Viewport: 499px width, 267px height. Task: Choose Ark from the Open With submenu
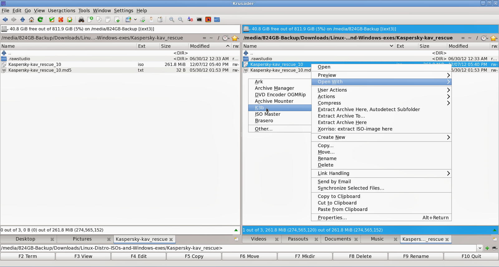[280, 82]
